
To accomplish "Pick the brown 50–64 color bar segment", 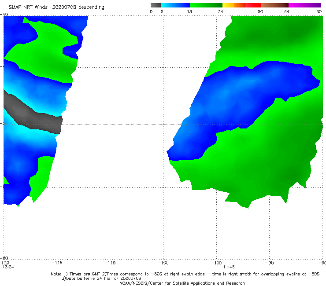I will (274, 5).
